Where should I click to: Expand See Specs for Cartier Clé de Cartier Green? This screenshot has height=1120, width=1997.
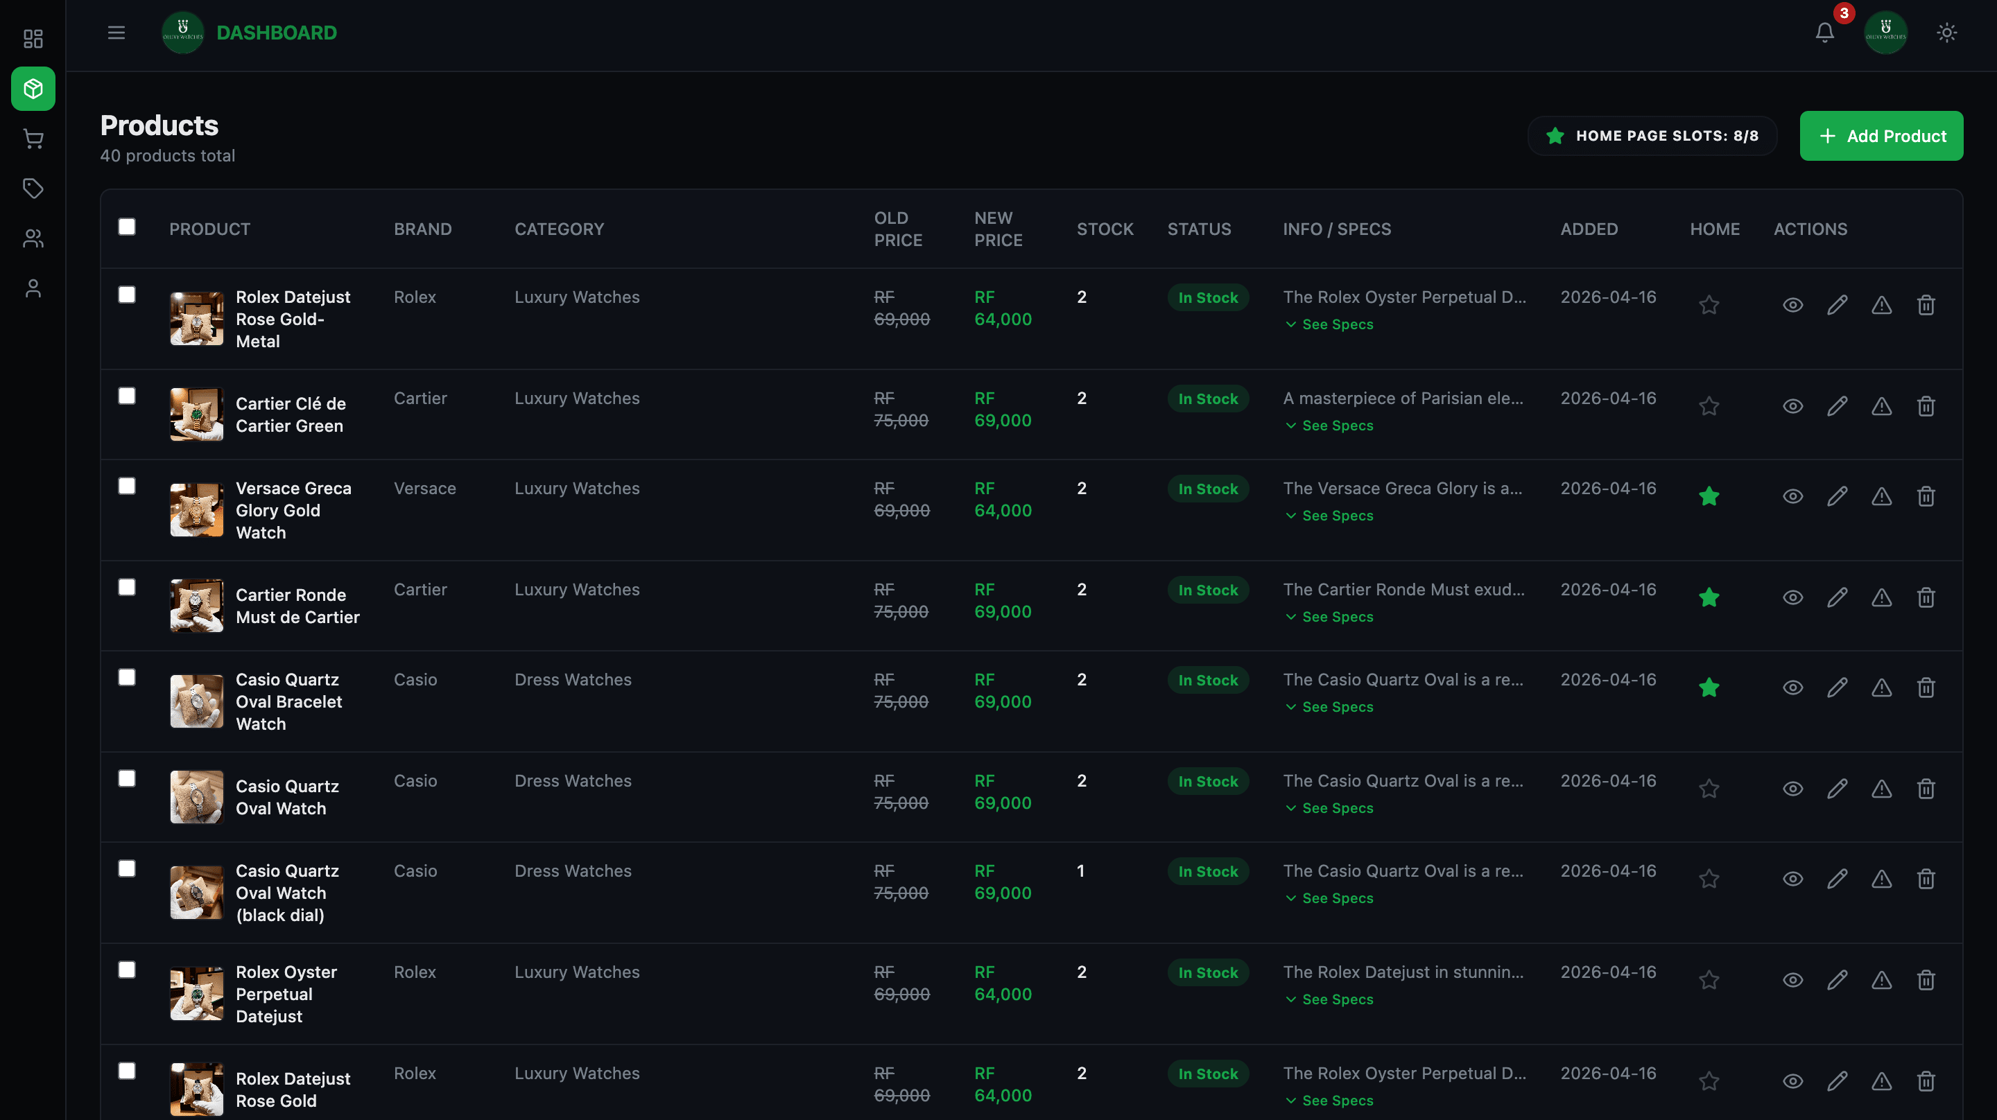(x=1328, y=425)
